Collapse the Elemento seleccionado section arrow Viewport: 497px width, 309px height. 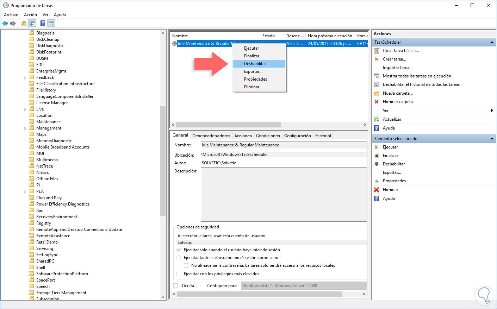[x=492, y=139]
